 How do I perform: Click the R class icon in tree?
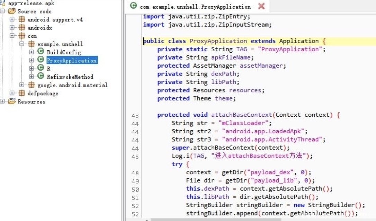[41, 68]
